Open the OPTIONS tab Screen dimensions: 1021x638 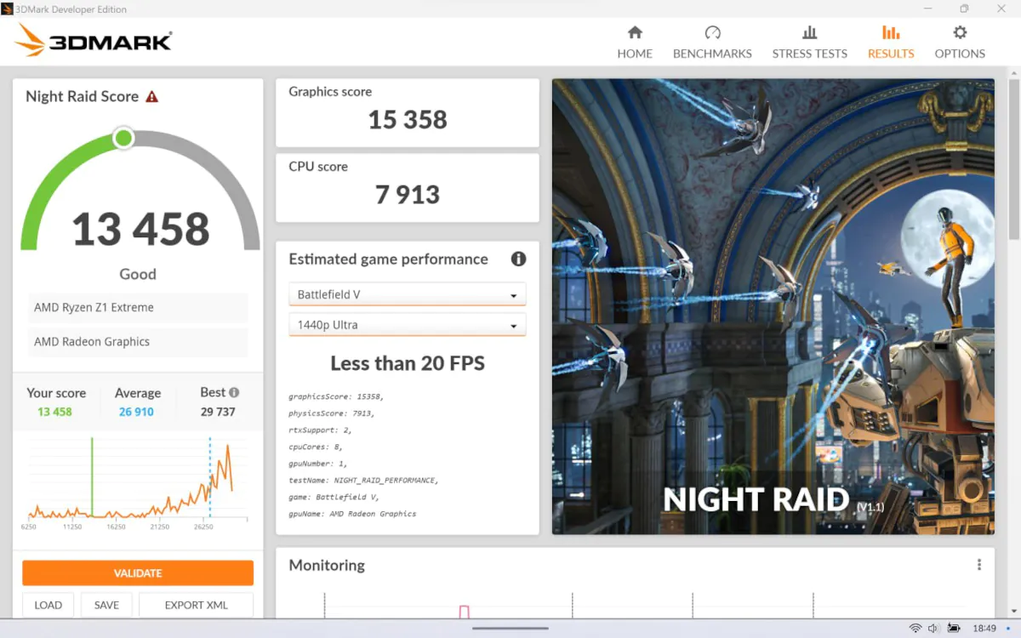pos(960,43)
